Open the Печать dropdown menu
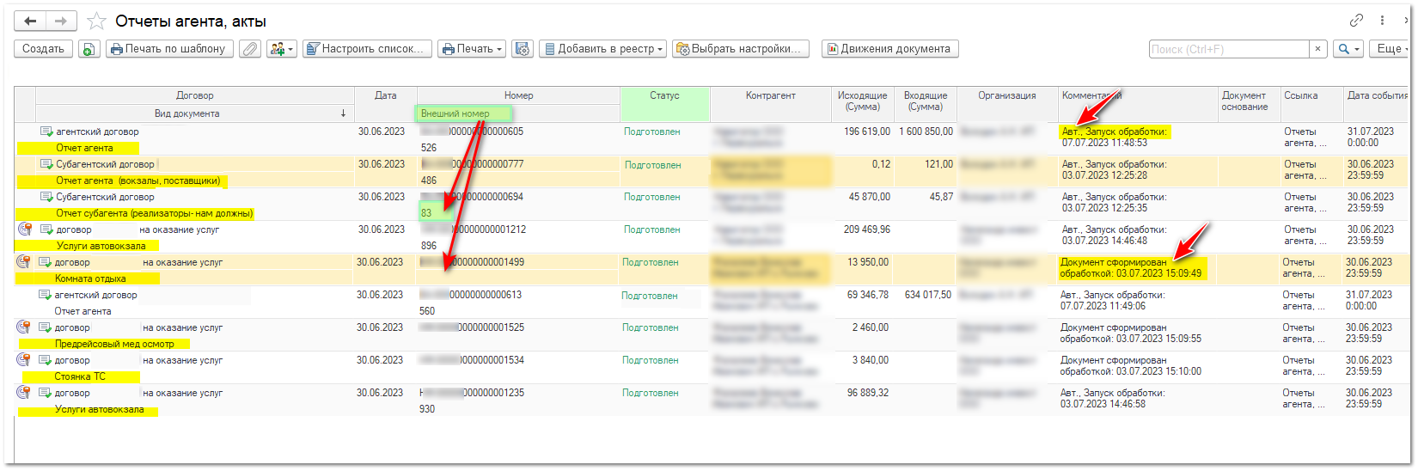 coord(472,49)
